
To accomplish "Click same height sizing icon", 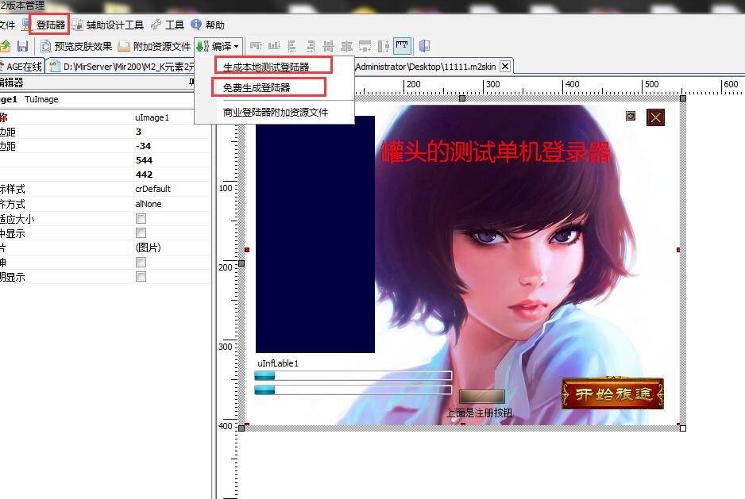I will click(x=384, y=46).
